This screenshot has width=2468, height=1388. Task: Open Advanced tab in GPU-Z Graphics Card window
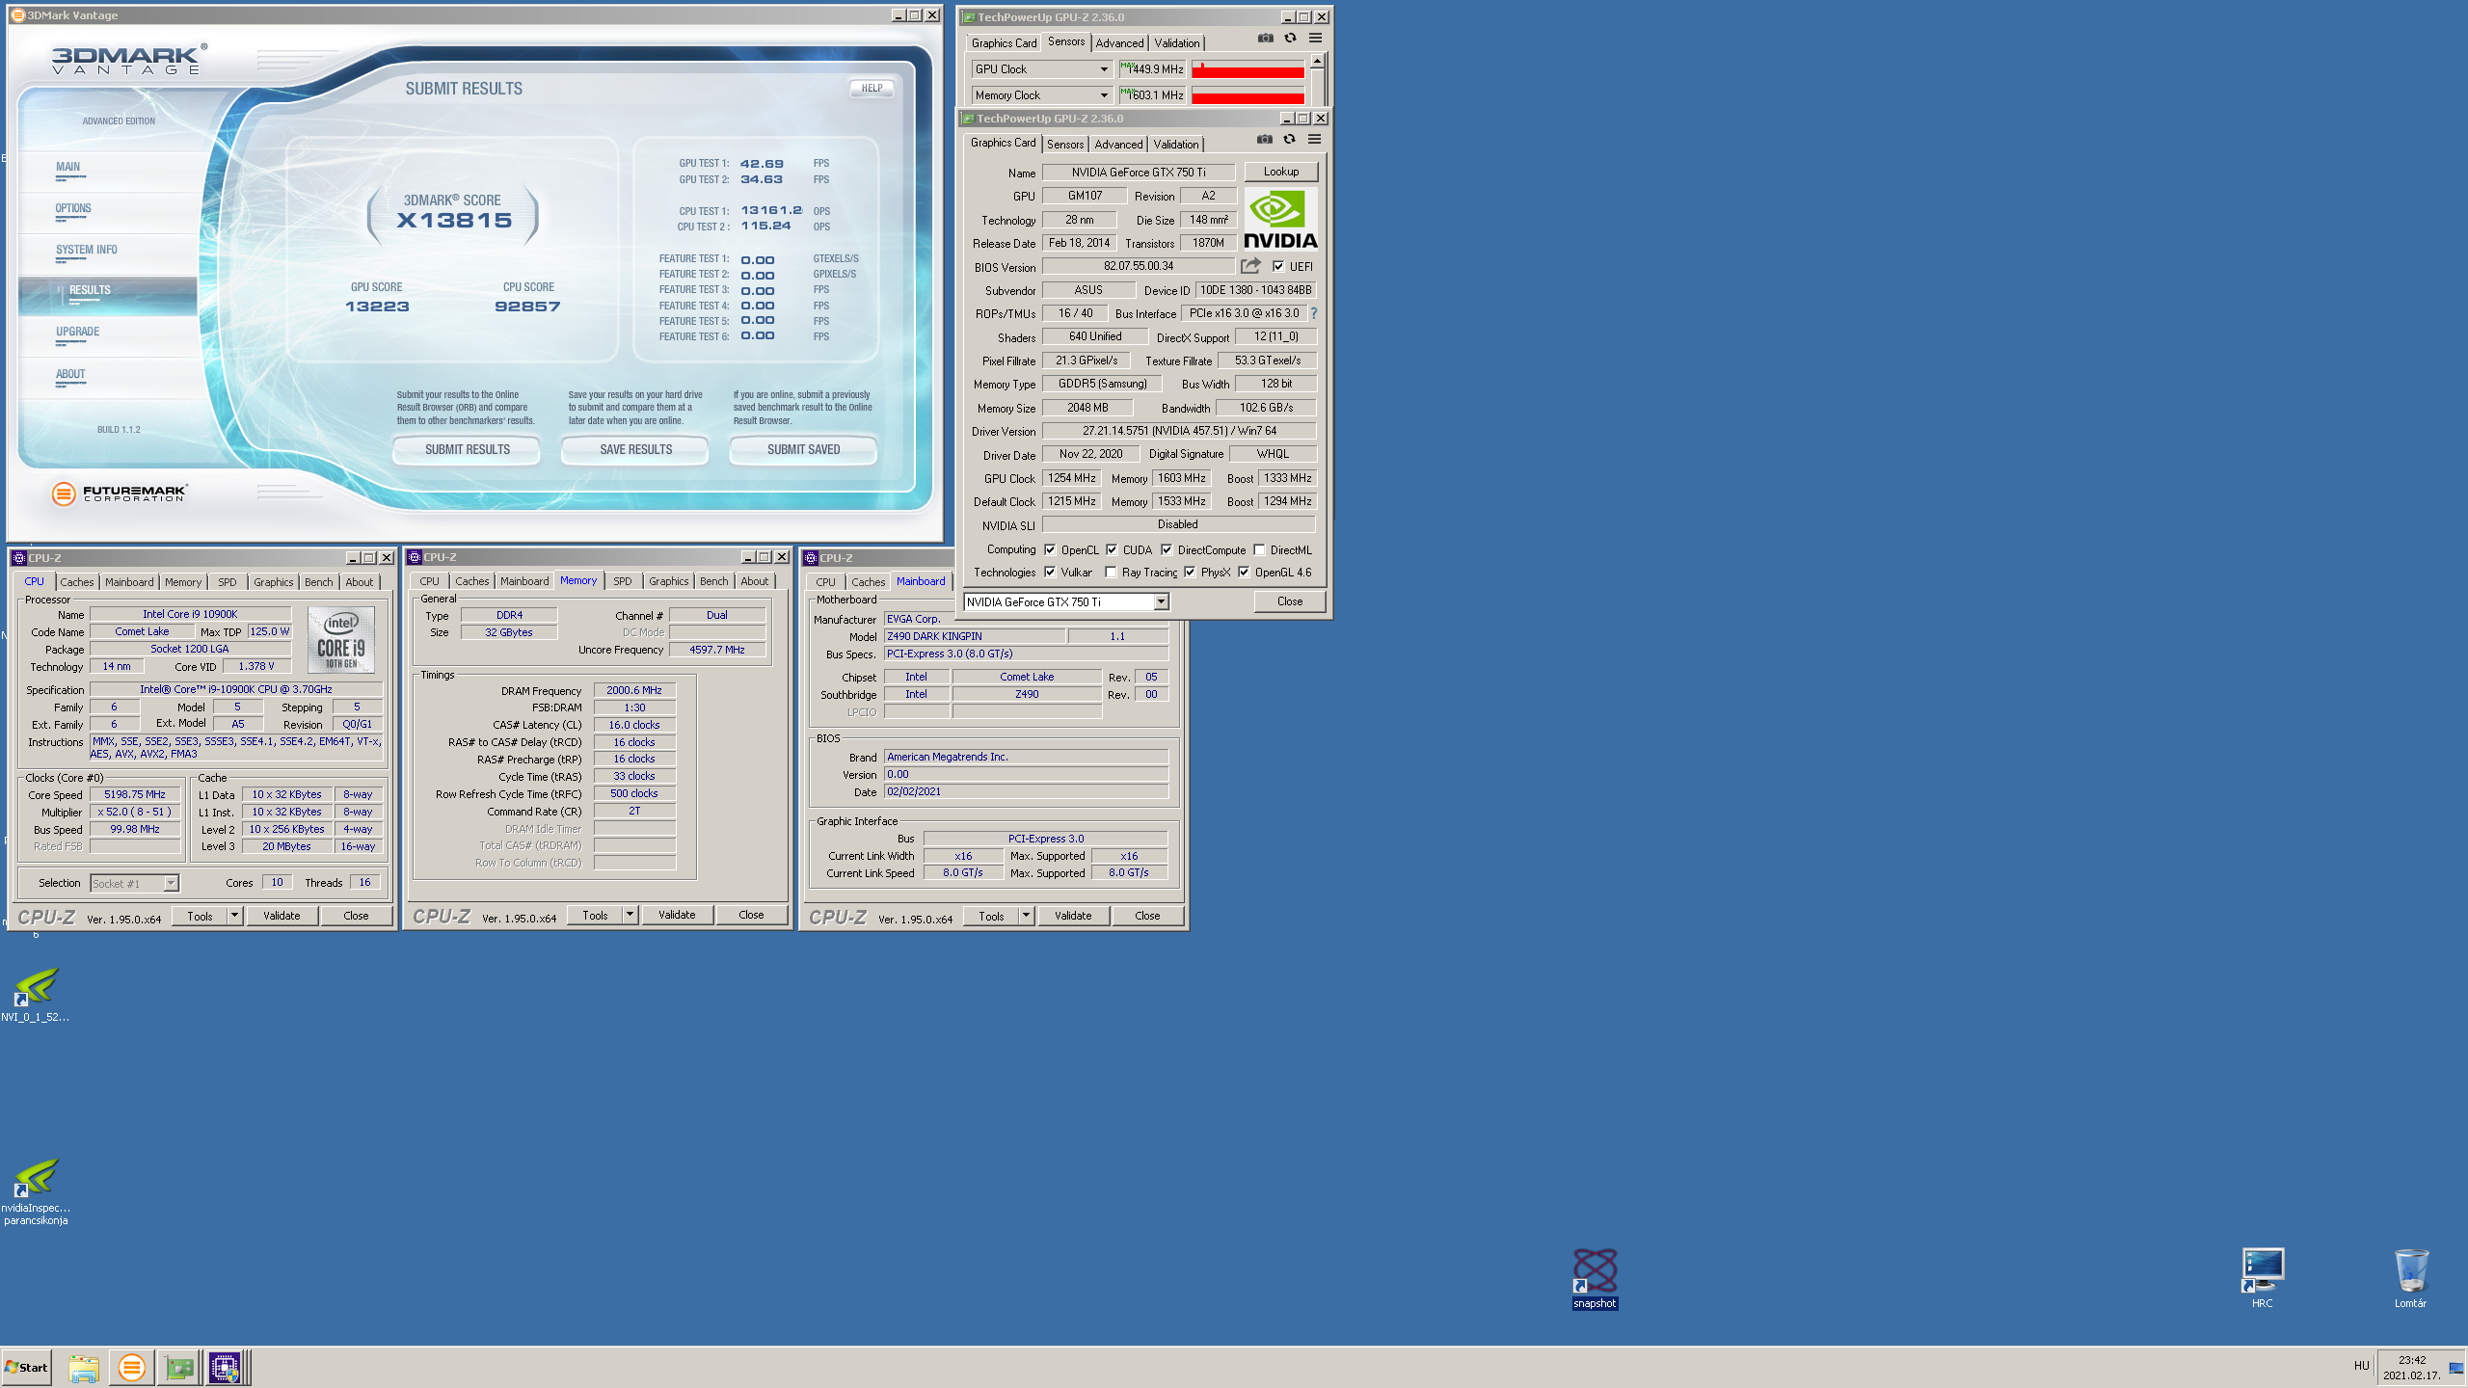(1118, 145)
